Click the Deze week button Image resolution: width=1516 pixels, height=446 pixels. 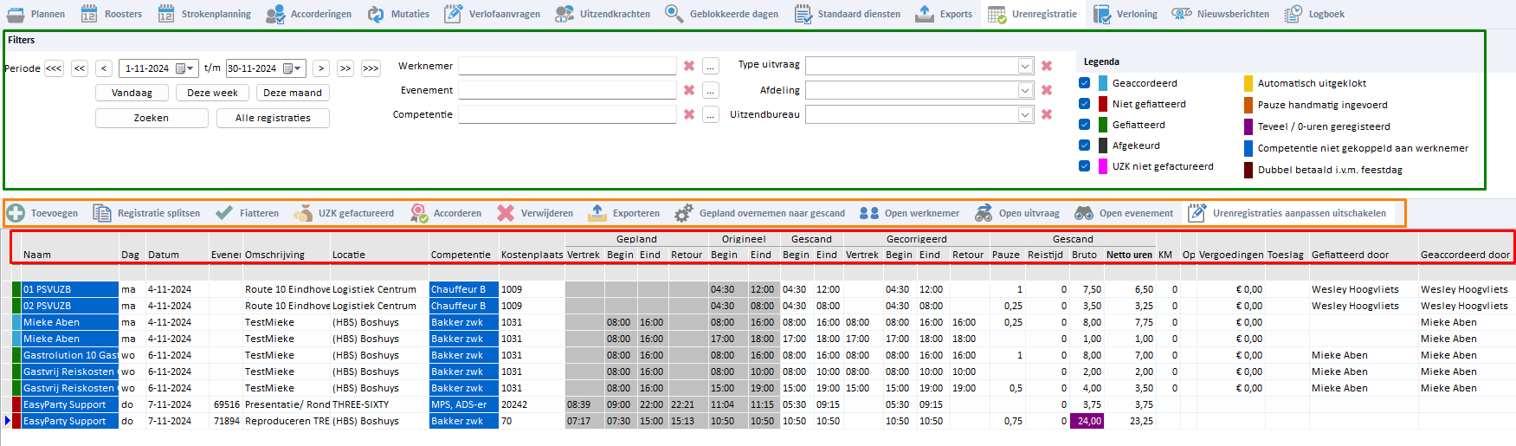[x=212, y=93]
